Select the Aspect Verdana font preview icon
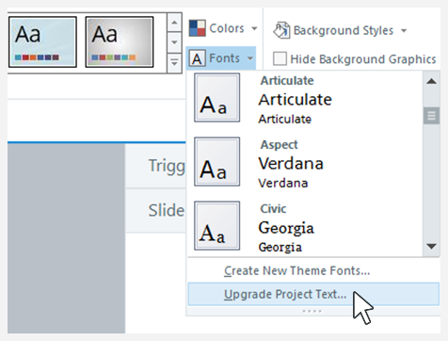 (x=217, y=162)
